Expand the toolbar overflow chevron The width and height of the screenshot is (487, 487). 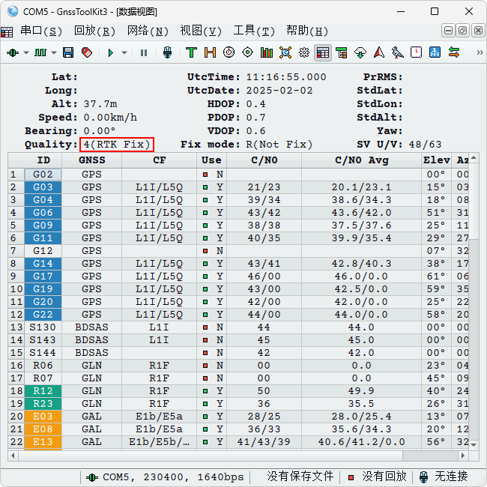[478, 52]
